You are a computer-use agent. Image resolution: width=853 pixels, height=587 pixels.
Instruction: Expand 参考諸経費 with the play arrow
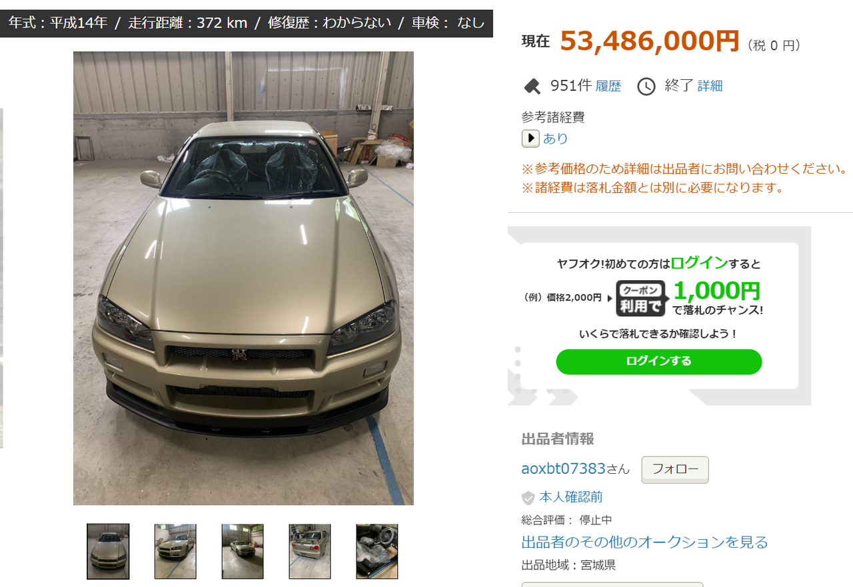point(530,138)
